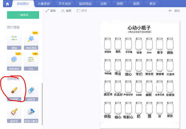Select the 局部马赛克 mosaic tool
Screen dimensions: 186x129
click(31, 114)
